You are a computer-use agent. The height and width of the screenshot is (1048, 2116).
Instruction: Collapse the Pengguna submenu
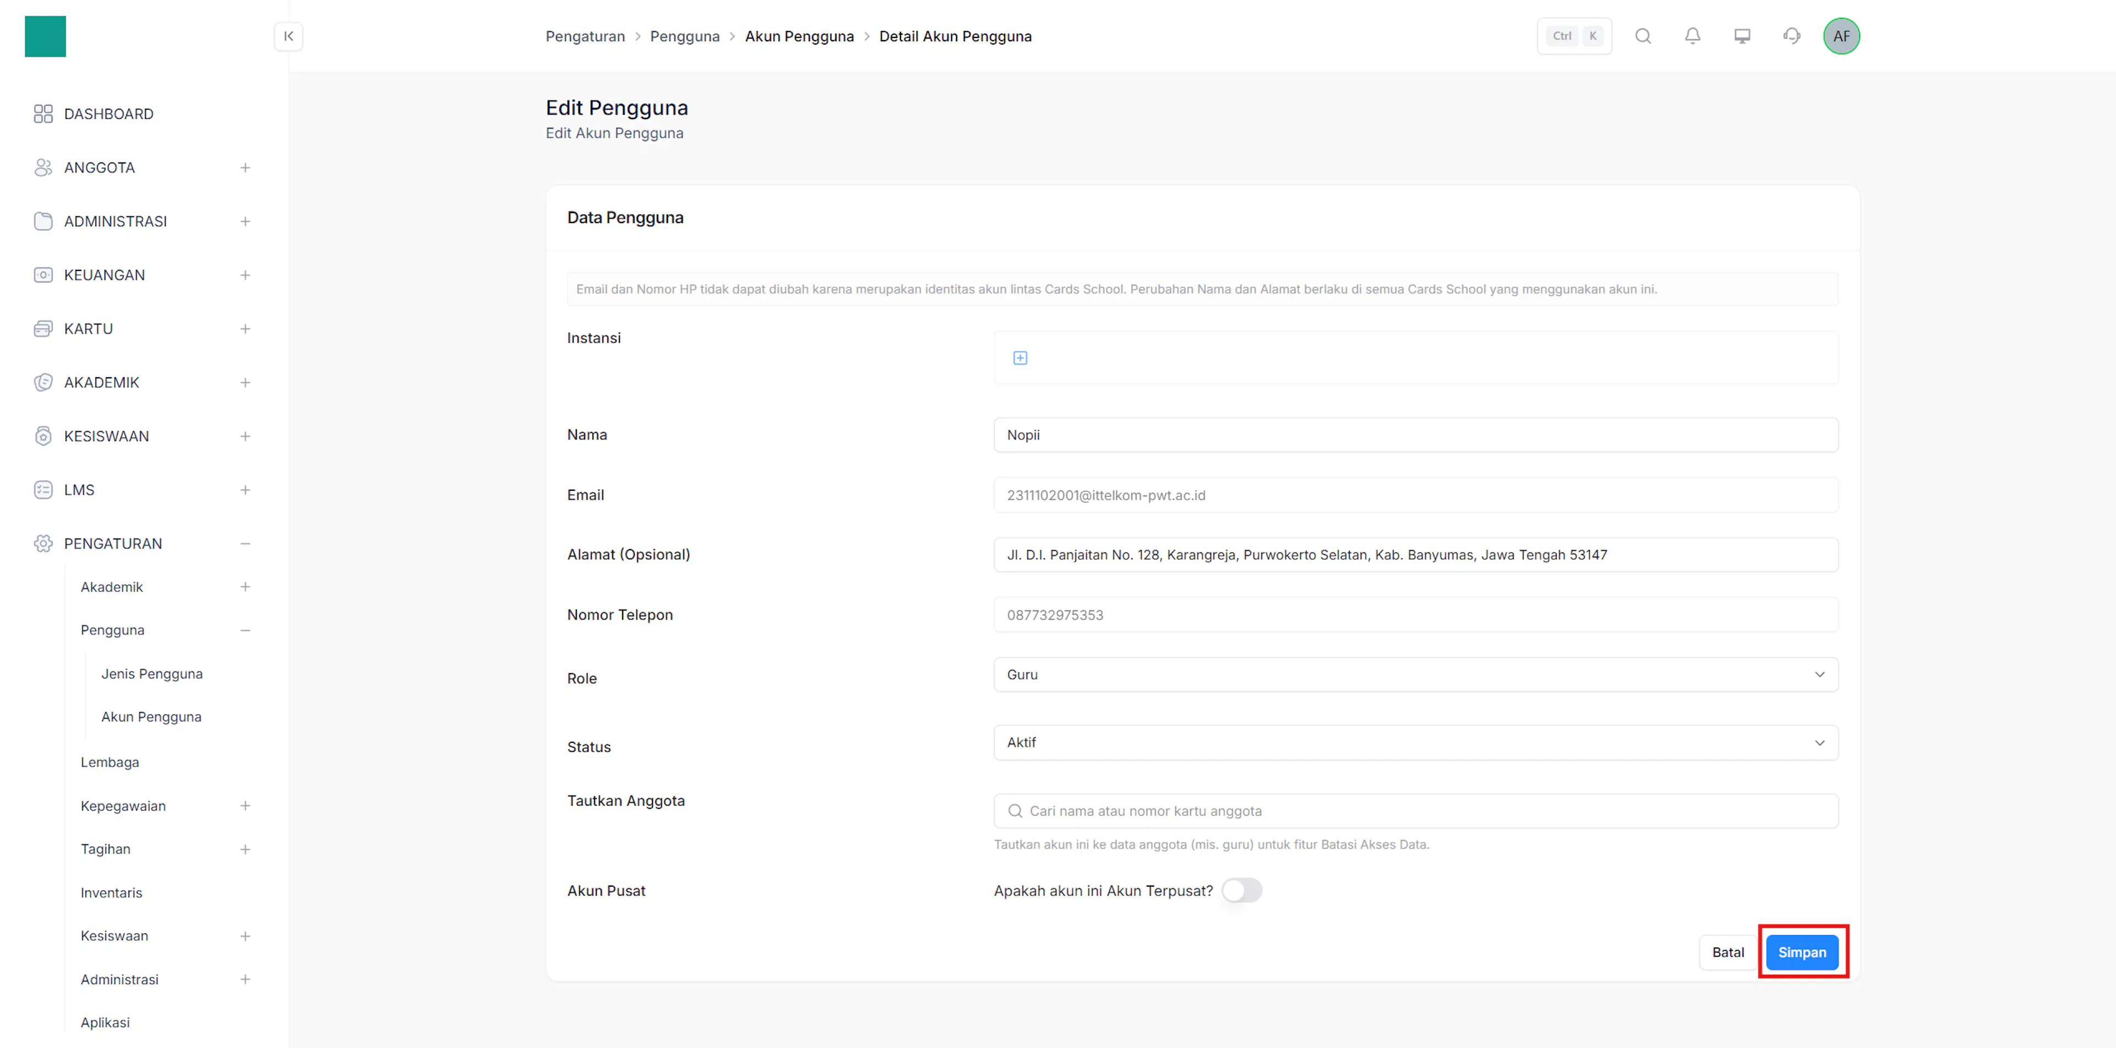pos(245,630)
